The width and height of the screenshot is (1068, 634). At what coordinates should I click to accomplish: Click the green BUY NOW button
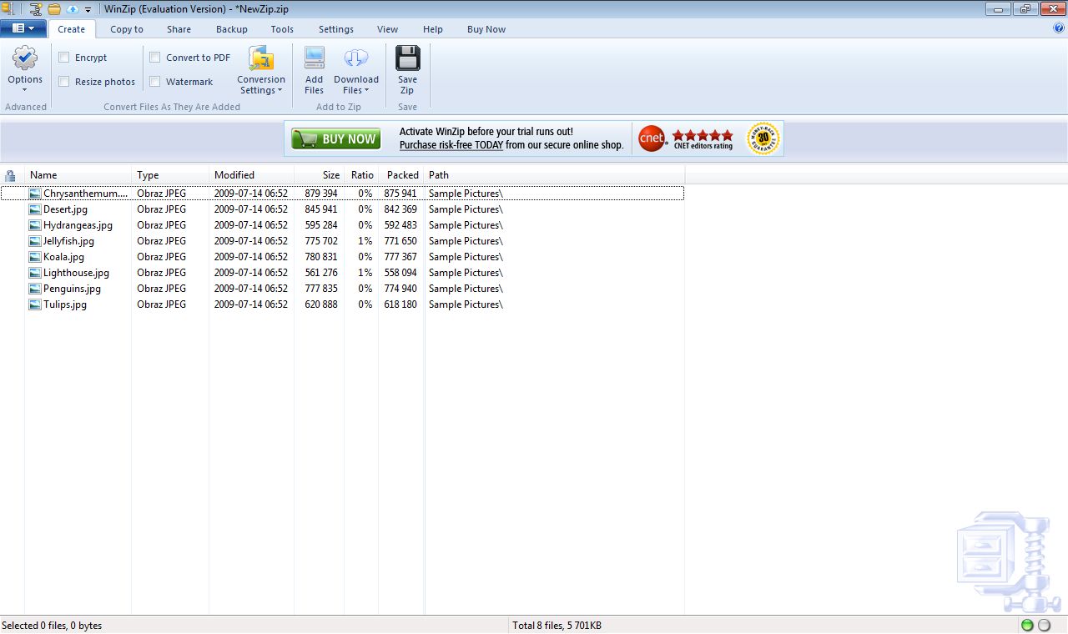[336, 139]
